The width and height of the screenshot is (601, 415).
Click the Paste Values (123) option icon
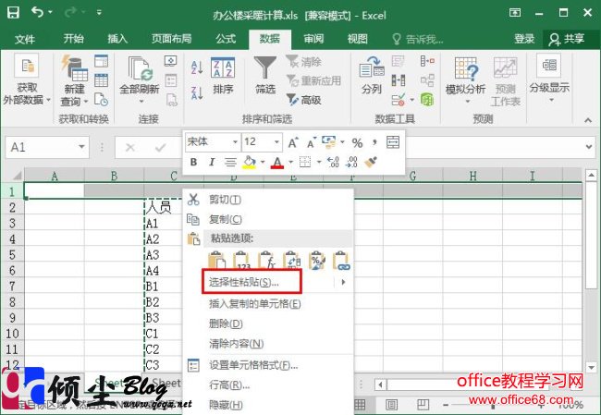coord(241,261)
